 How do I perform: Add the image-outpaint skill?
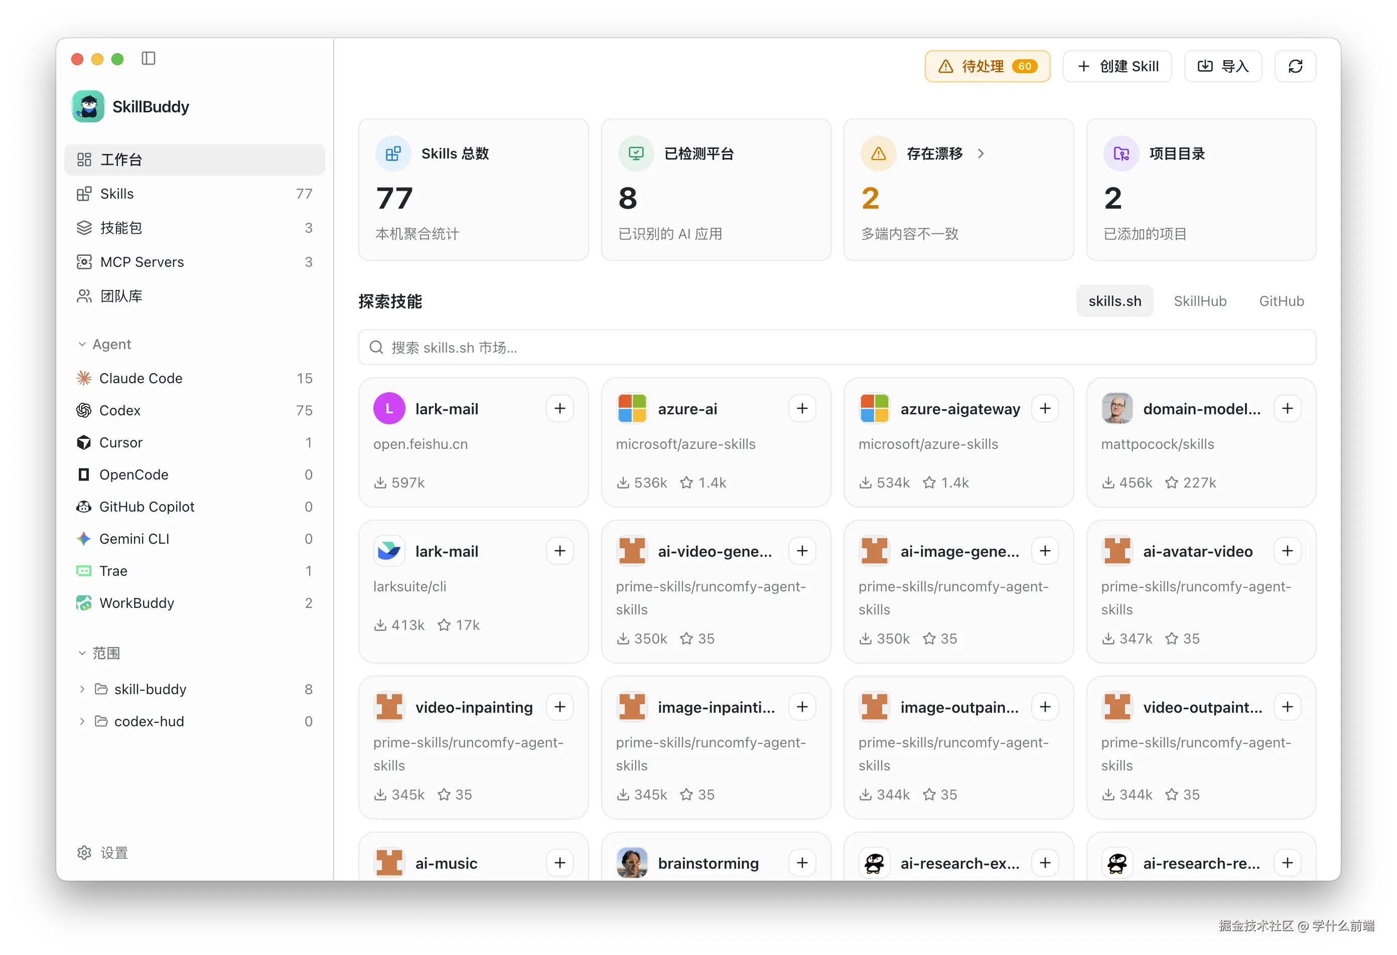coord(1045,707)
